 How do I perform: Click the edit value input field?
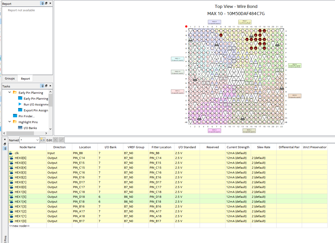coord(199,140)
